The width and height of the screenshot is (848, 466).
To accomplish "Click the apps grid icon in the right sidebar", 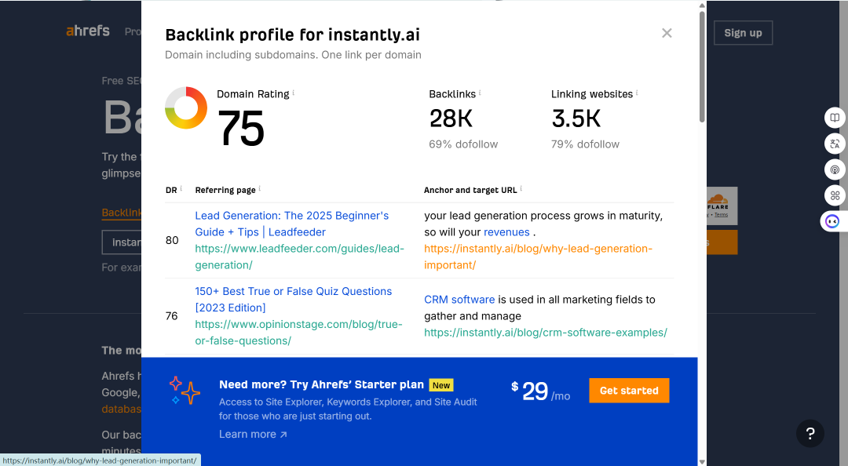I will 835,195.
